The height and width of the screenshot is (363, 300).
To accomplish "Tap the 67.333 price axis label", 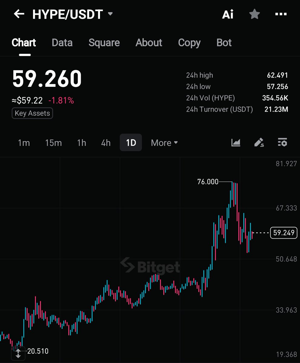I will pyautogui.click(x=286, y=208).
